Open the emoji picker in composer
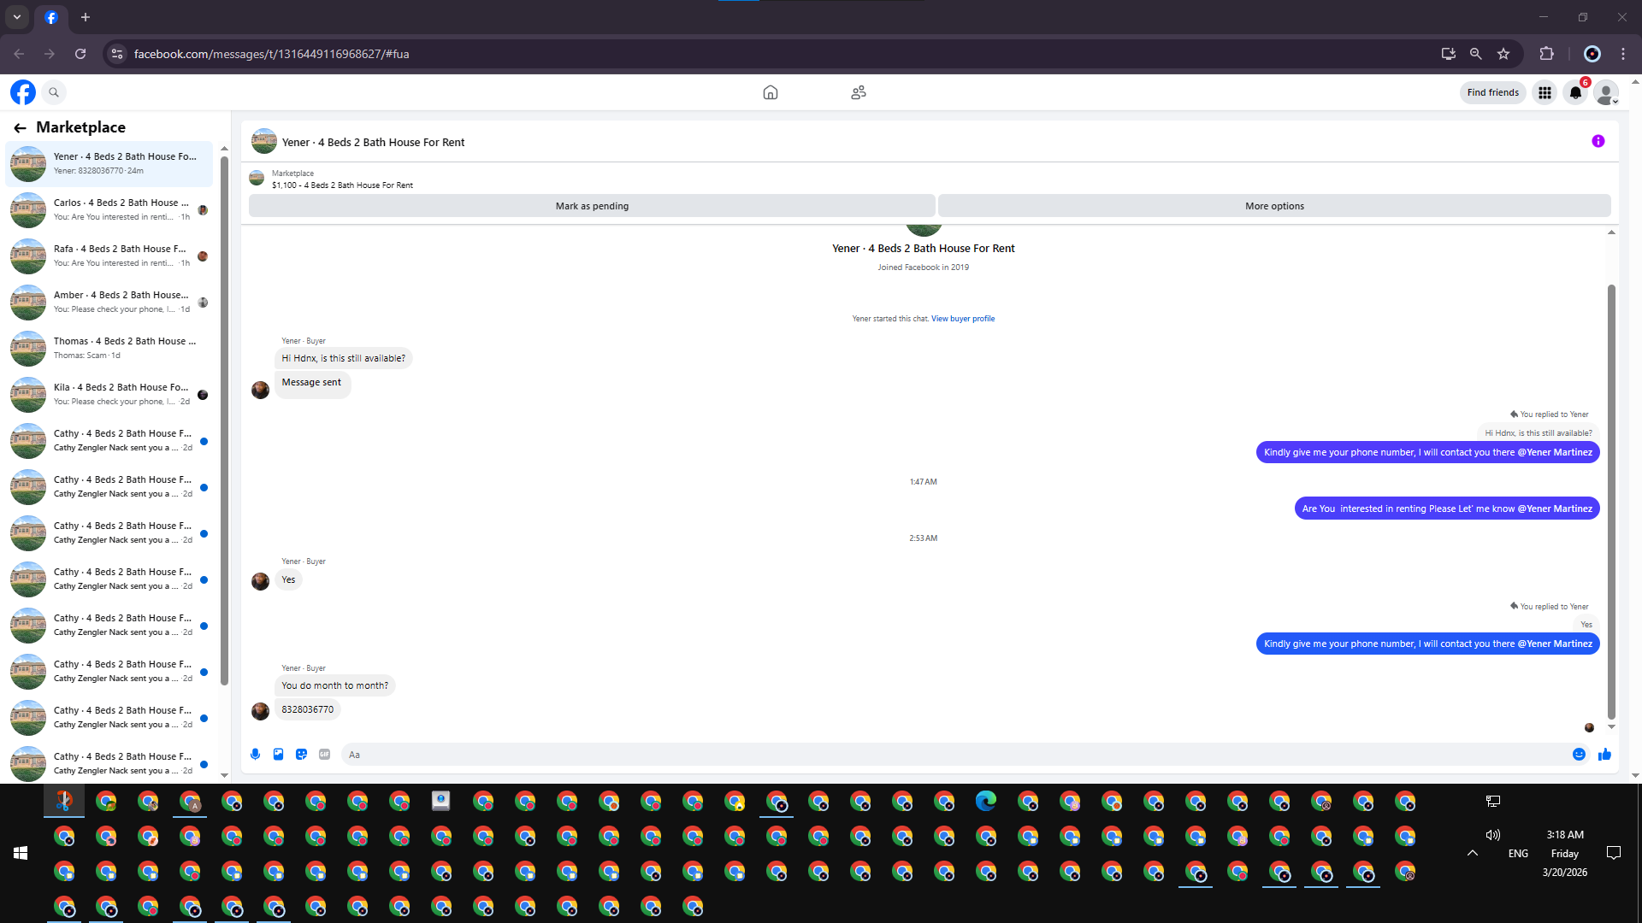The image size is (1642, 923). (x=1579, y=754)
